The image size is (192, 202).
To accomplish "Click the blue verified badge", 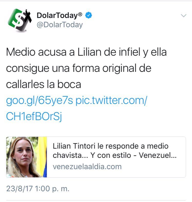I will [x=88, y=15].
